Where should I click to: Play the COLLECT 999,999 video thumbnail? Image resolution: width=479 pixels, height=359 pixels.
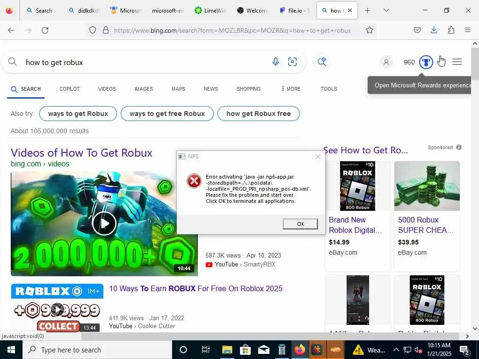click(57, 309)
